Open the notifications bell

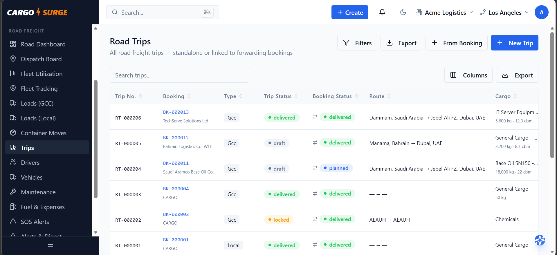coord(382,12)
